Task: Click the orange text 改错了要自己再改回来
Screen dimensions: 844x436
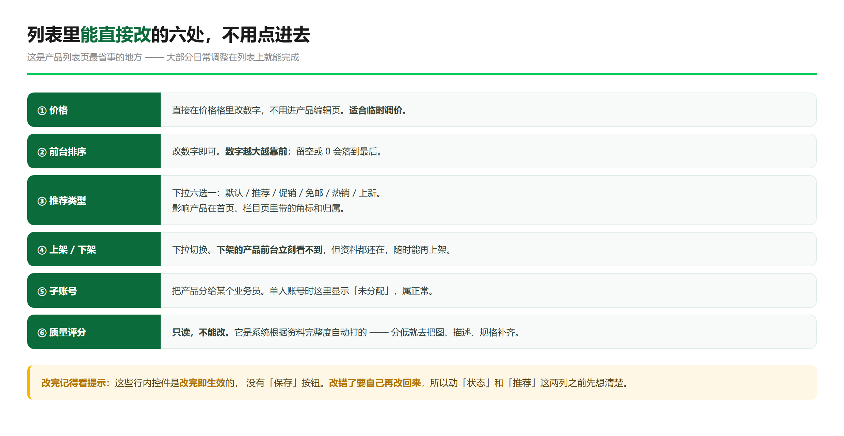Action: tap(375, 383)
